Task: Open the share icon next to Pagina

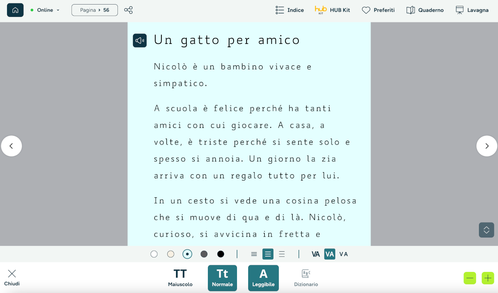Action: tap(129, 10)
